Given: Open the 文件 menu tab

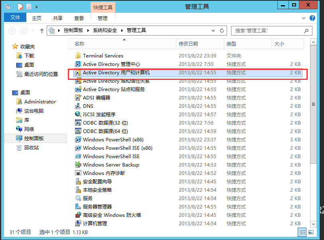Looking at the screenshot, I should (15, 17).
